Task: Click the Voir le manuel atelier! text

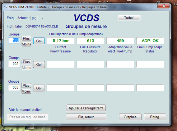Action: (25, 109)
